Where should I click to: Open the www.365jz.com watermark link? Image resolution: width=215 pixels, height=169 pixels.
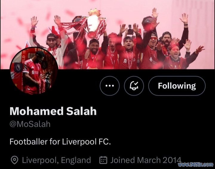(196, 164)
